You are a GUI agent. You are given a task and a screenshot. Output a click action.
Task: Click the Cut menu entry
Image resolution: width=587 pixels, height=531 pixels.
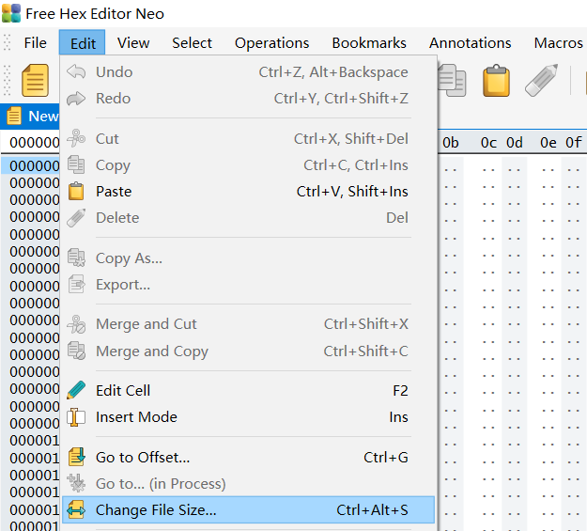pyautogui.click(x=249, y=138)
